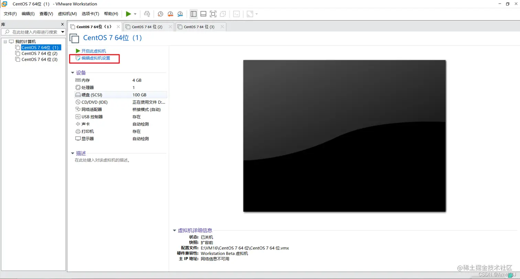The height and width of the screenshot is (279, 520).
Task: Revert to the latest snapshot
Action: click(x=170, y=14)
